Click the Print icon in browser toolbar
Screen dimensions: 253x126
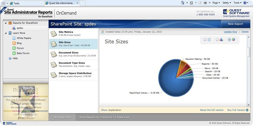click(x=205, y=3)
